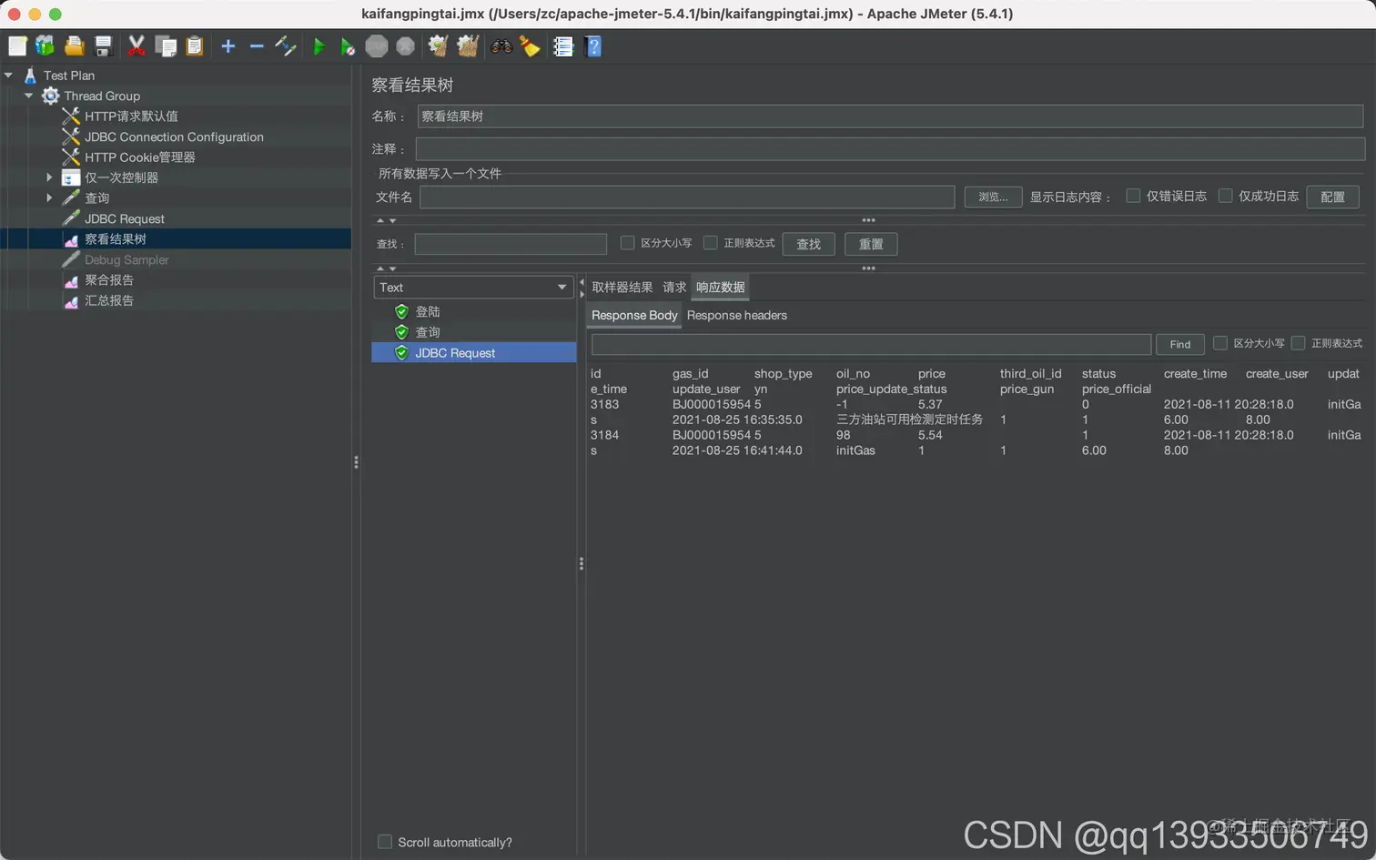1376x860 pixels.
Task: Select HTTP Cookie管理器 in tree
Action: (140, 157)
